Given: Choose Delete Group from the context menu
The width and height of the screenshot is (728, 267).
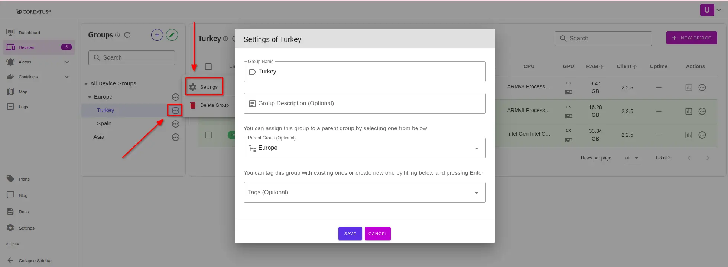Looking at the screenshot, I should point(214,105).
